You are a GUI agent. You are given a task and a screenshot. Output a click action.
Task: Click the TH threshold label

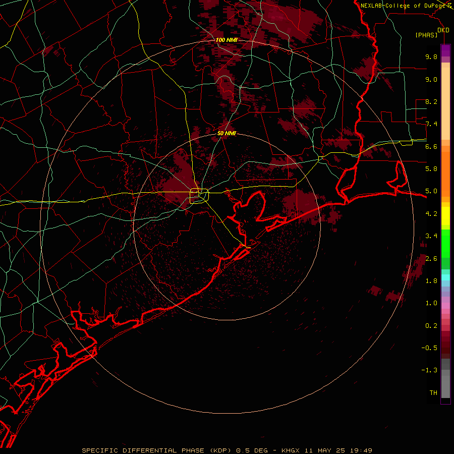pos(433,393)
